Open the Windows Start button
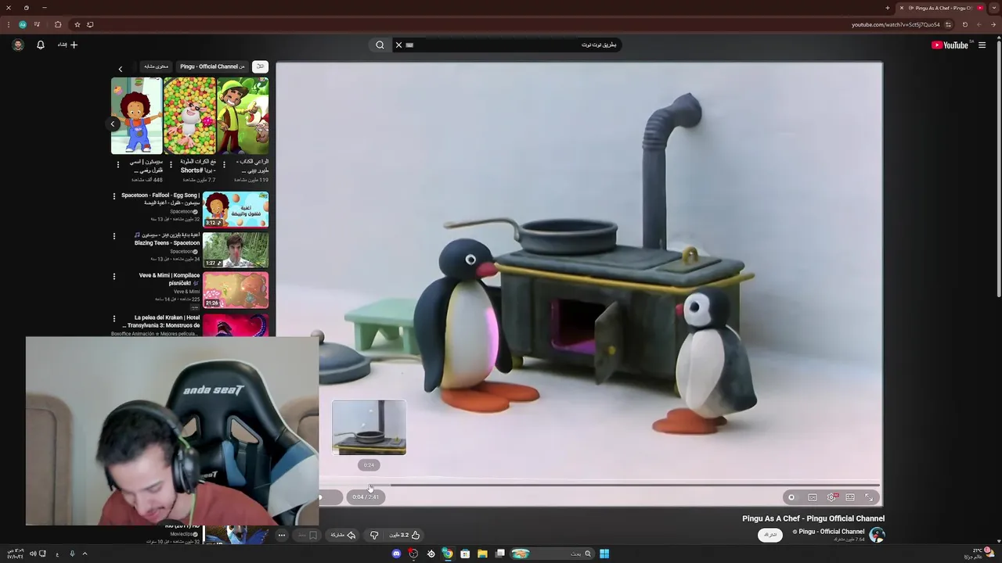The image size is (1002, 563). 604,554
